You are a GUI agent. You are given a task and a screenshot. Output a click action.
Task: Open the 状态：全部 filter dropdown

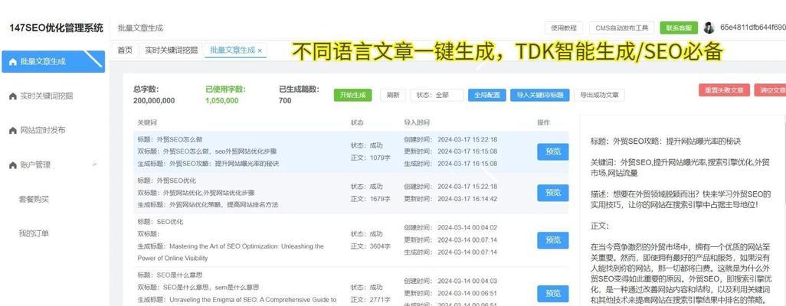click(437, 95)
